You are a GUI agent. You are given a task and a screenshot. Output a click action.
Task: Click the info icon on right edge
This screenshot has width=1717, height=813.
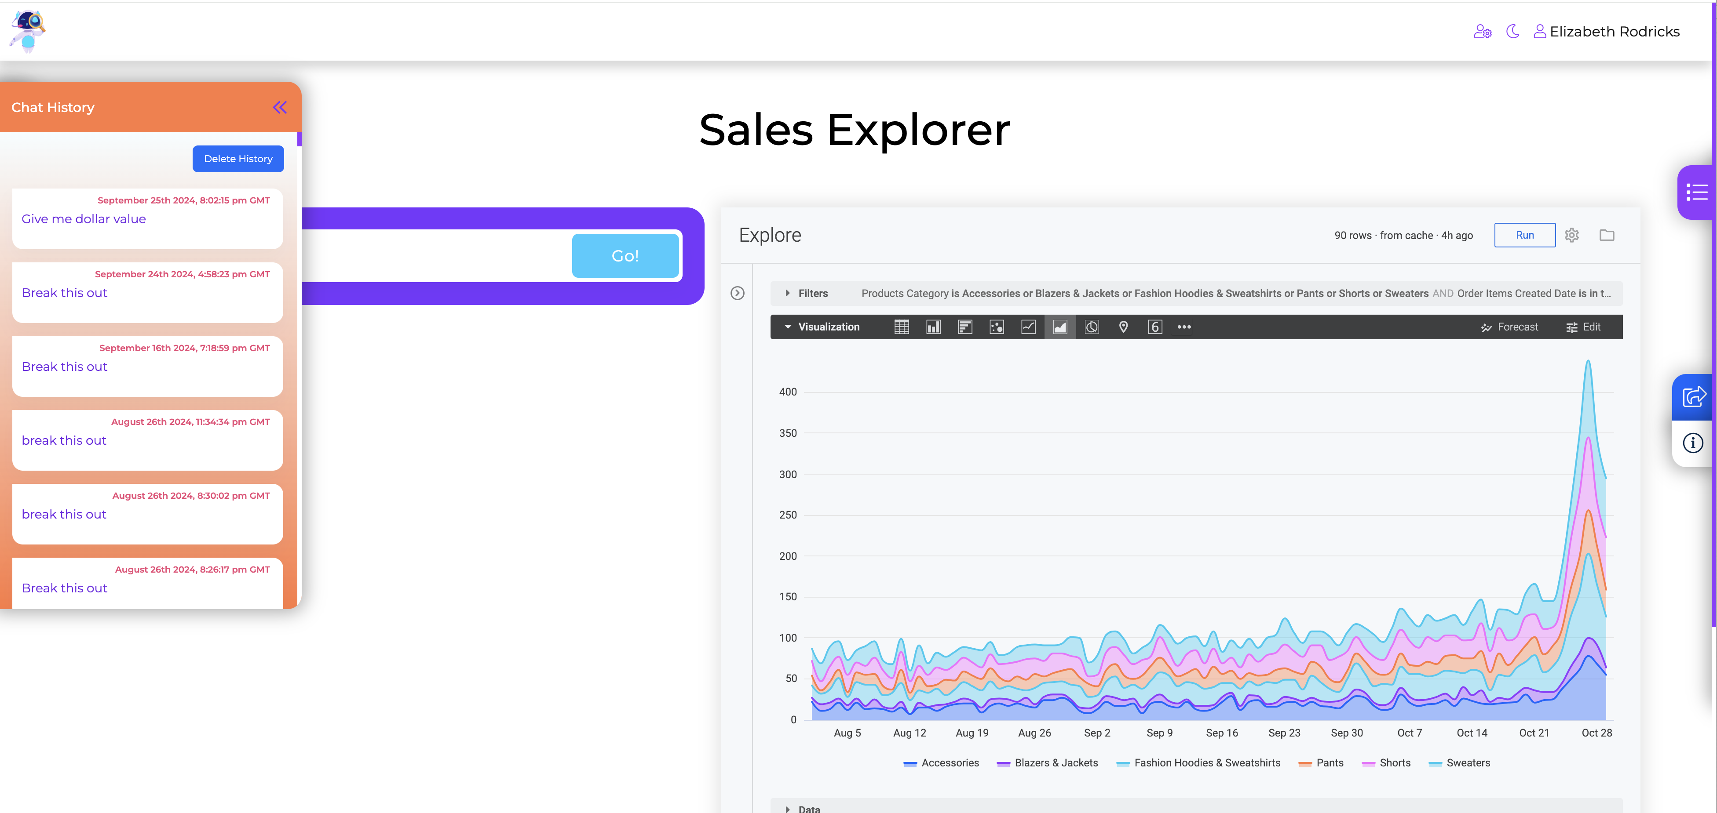1693,443
